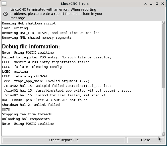The width and height of the screenshot is (167, 146).
Task: Click the vertical scrollbar thumb
Action: [164, 56]
